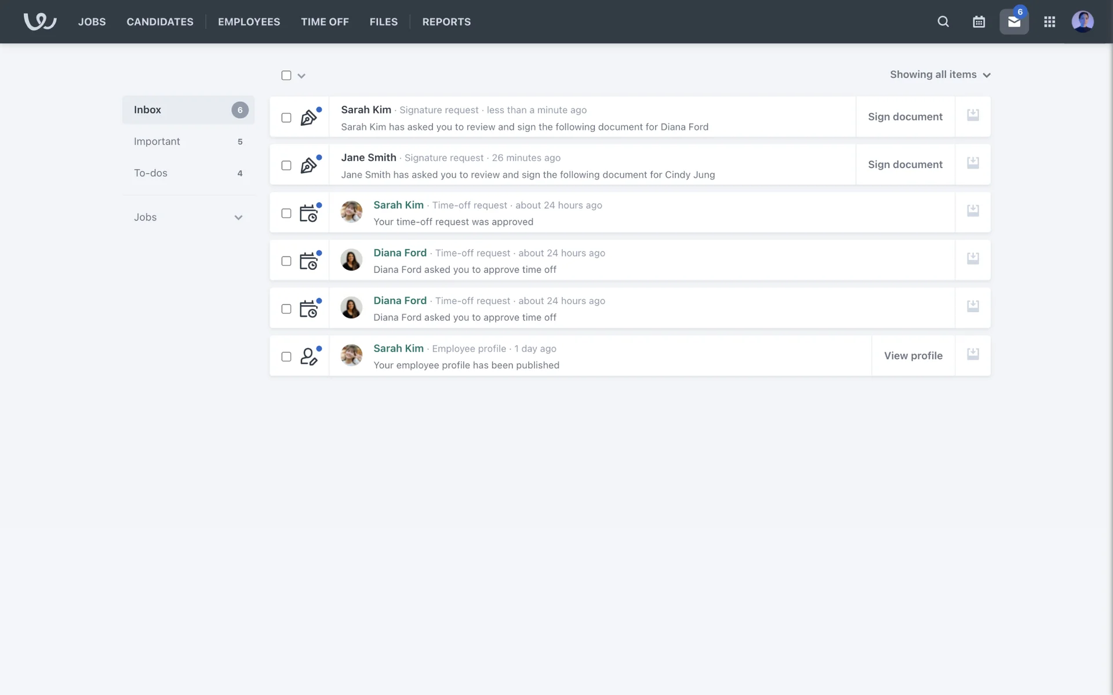Click Sign document for Sarah Kim's request
Image resolution: width=1113 pixels, height=695 pixels.
coord(905,117)
